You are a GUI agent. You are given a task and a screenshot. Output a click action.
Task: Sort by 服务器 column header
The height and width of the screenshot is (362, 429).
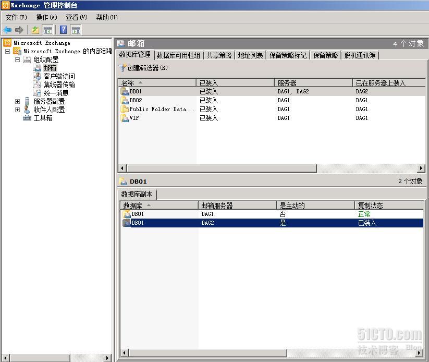coord(314,83)
